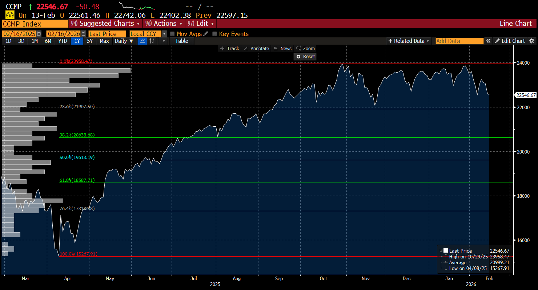Open the Local CCY currency dropdown arrow
Image resolution: width=538 pixels, height=290 pixels.
pos(164,34)
